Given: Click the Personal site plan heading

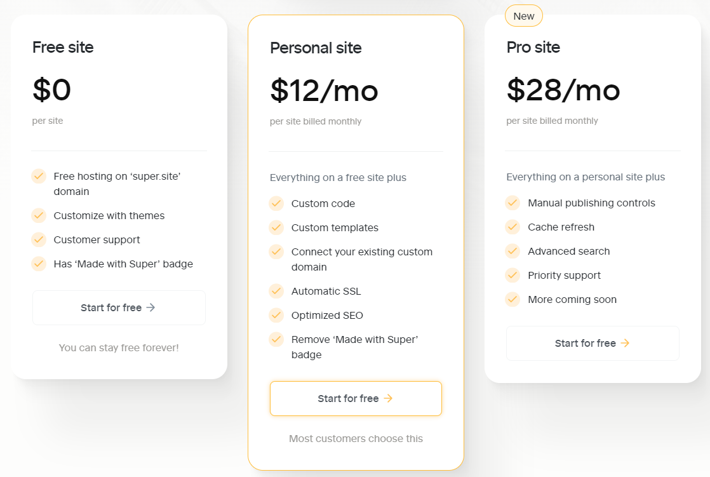Looking at the screenshot, I should pyautogui.click(x=316, y=48).
